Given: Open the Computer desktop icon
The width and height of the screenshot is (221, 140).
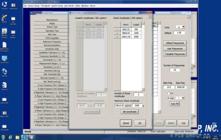Looking at the screenshot, I should (4, 5).
